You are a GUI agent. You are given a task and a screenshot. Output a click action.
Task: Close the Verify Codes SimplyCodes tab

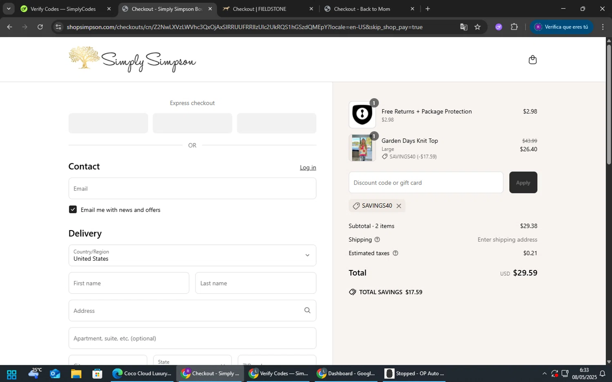[x=109, y=9]
